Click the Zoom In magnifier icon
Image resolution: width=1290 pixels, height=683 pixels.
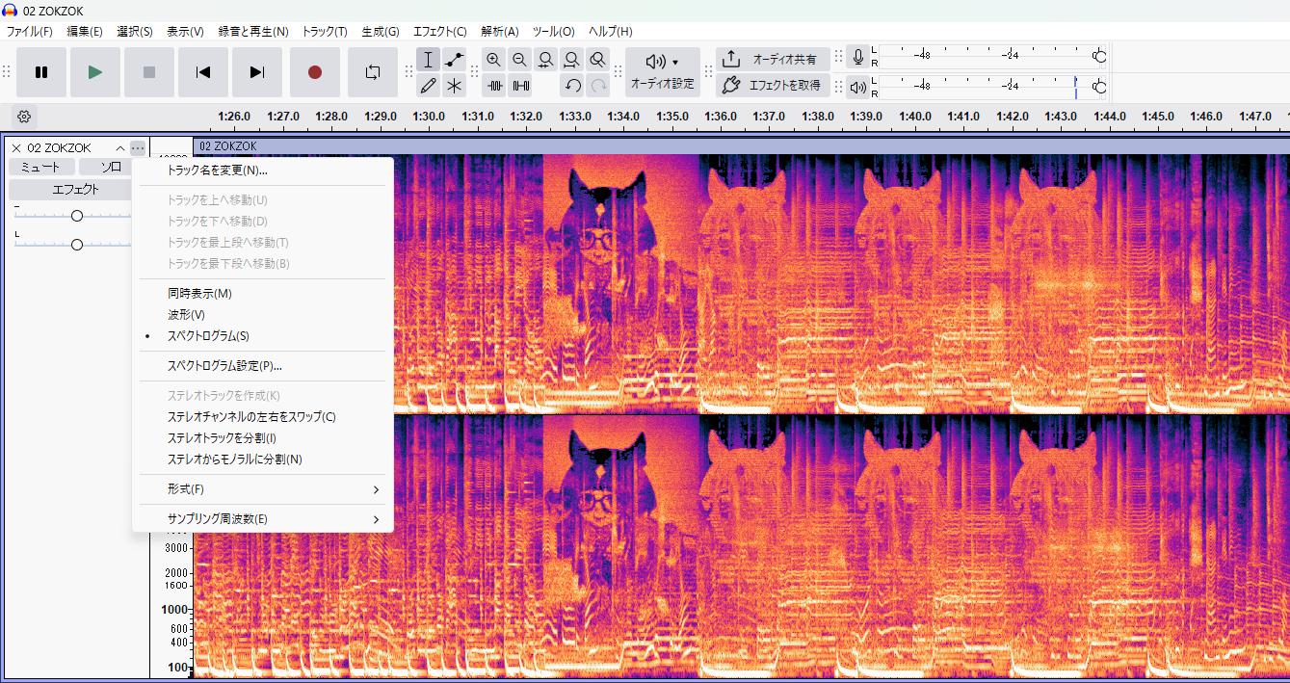pyautogui.click(x=493, y=60)
